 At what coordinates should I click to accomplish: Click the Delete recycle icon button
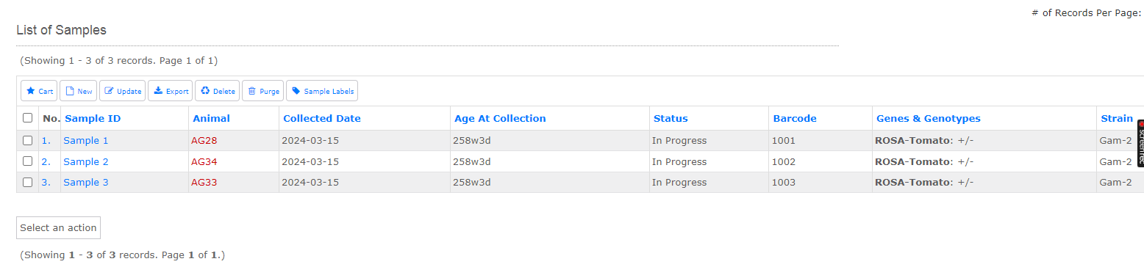217,91
